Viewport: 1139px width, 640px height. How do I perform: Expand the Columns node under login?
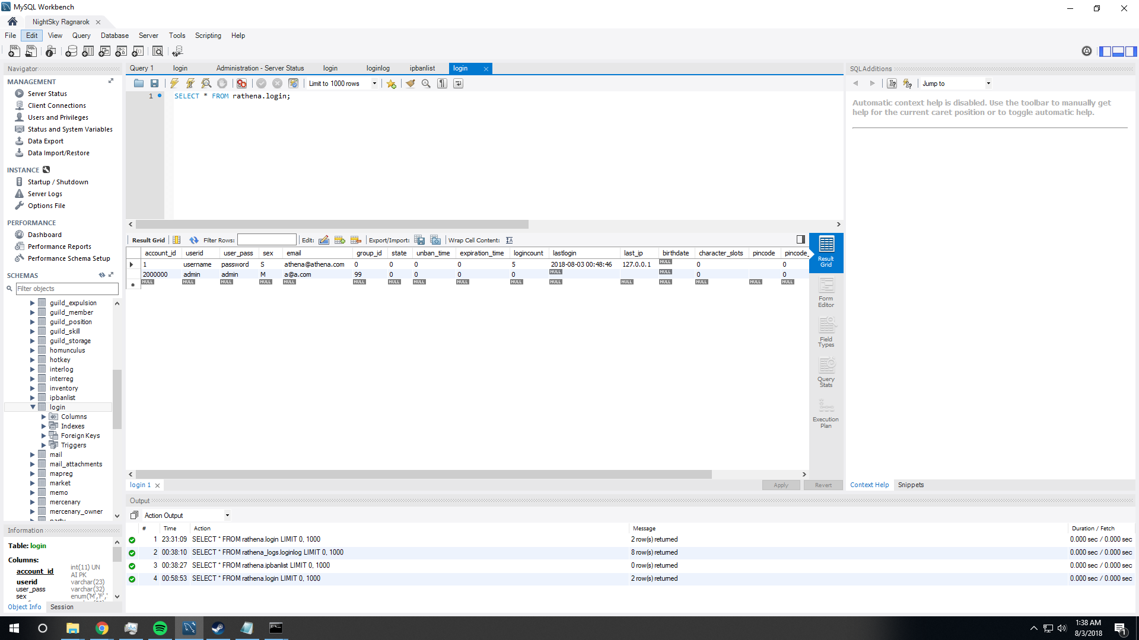[44, 417]
